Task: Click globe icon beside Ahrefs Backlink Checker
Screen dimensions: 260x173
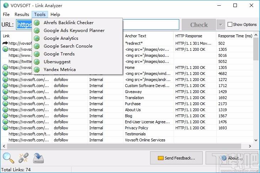Action: click(37, 23)
